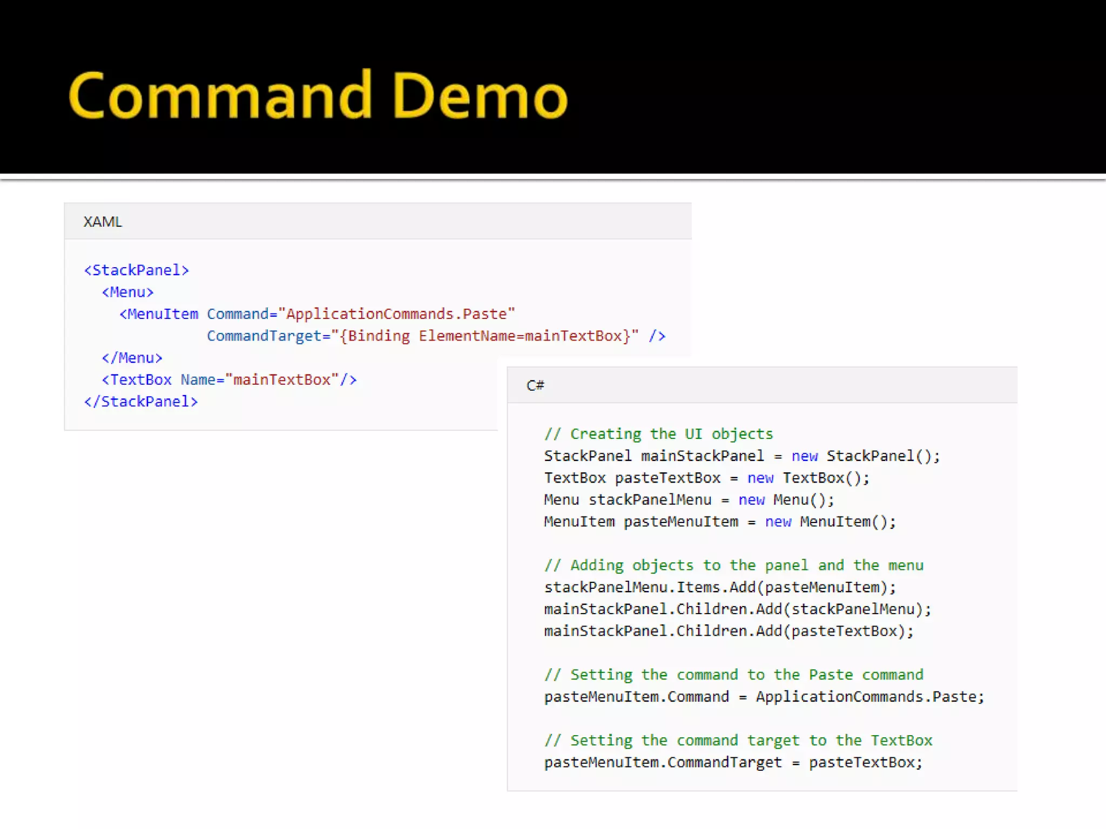1106x829 pixels.
Task: Click the mainStackPanel declaration line
Action: click(x=741, y=456)
